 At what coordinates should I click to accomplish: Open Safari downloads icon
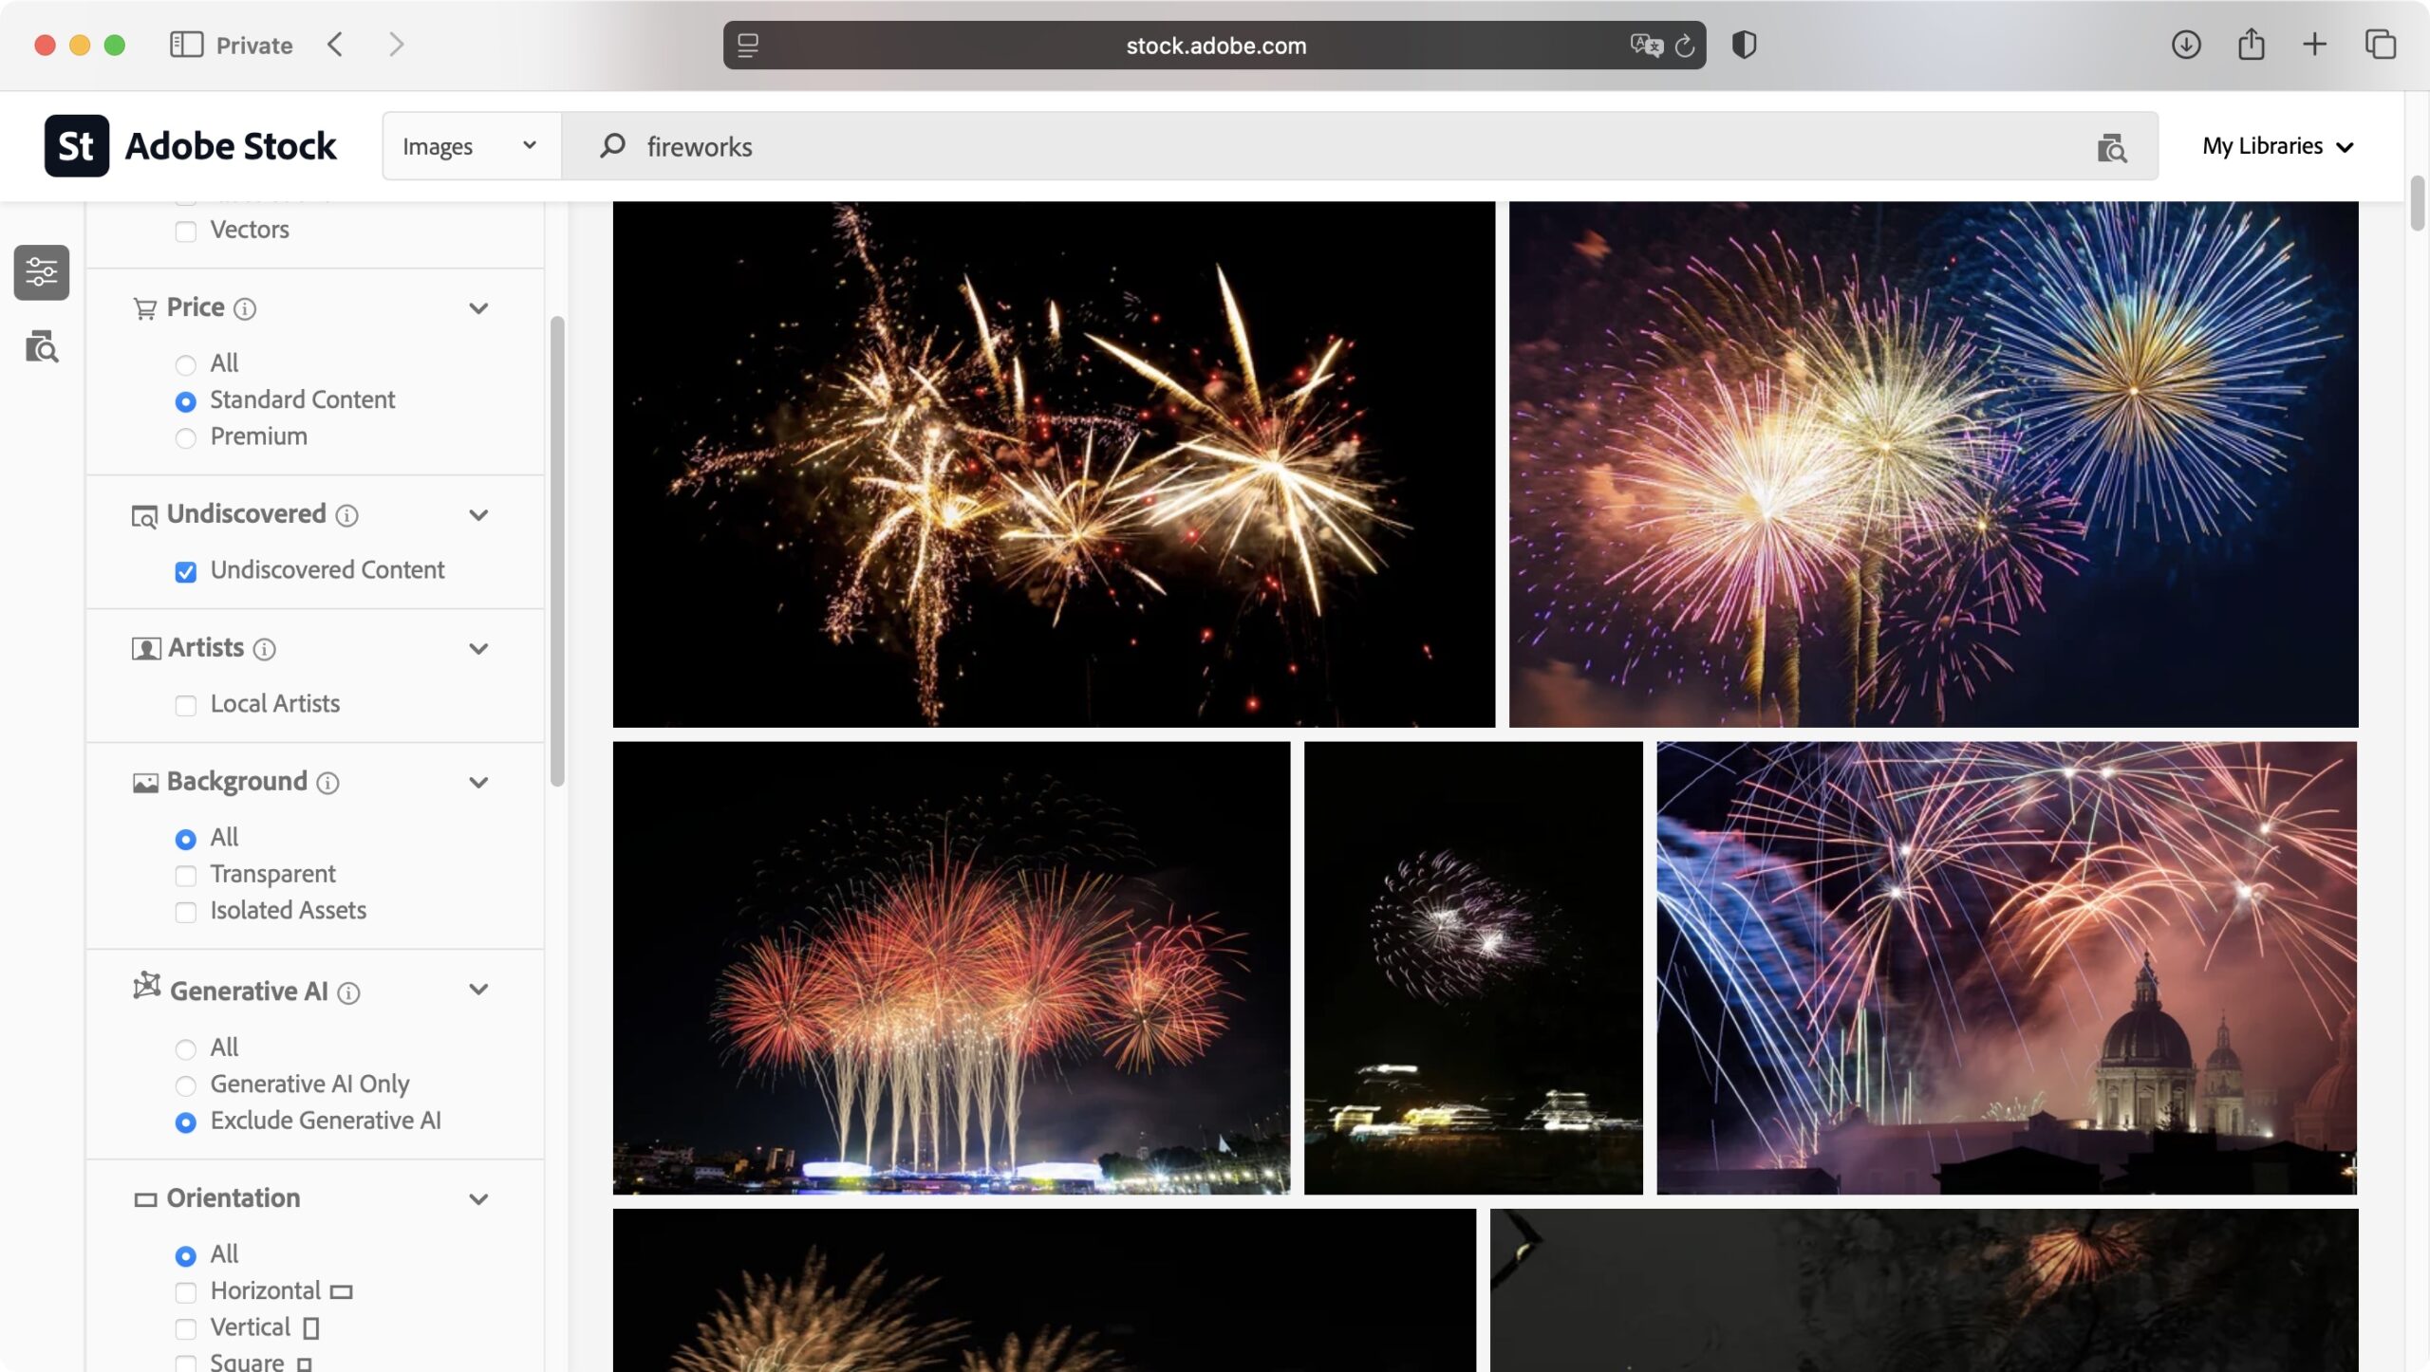point(2185,45)
